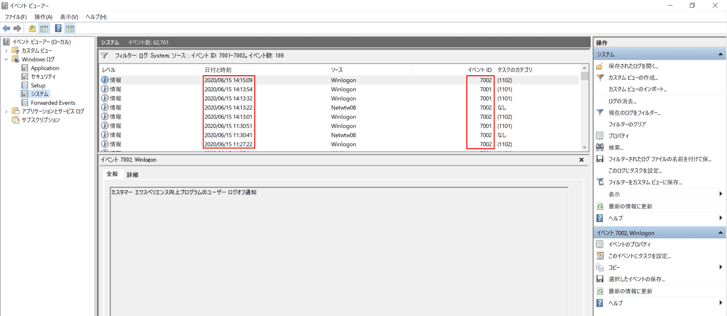The width and height of the screenshot is (727, 316).
Task: Click the 検索 binoculars icon
Action: click(x=600, y=147)
